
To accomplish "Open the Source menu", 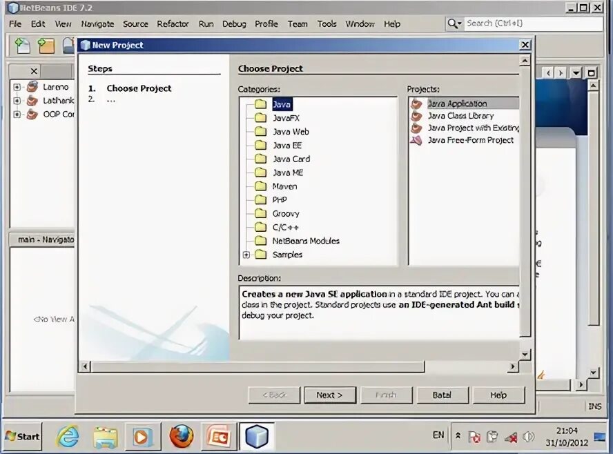I will point(135,24).
